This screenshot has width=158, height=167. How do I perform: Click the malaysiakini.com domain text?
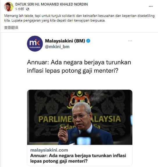click(x=49, y=150)
